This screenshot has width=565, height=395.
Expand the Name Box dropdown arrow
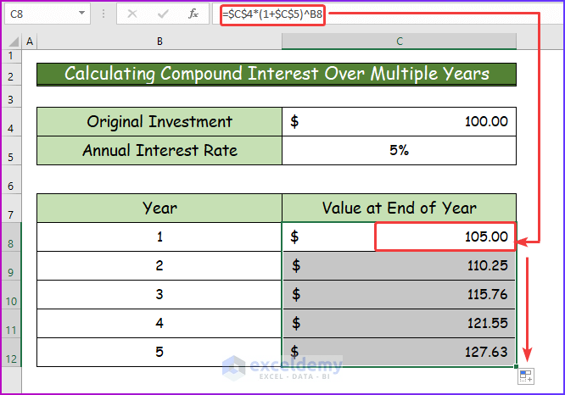(81, 14)
